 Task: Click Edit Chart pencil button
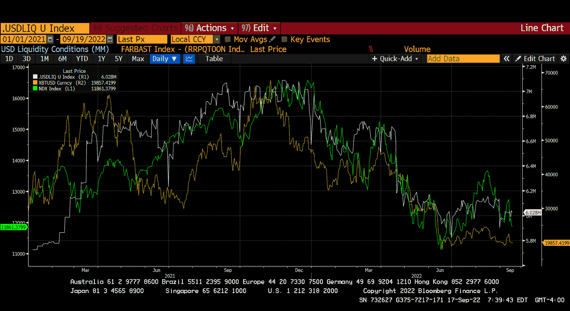point(535,59)
